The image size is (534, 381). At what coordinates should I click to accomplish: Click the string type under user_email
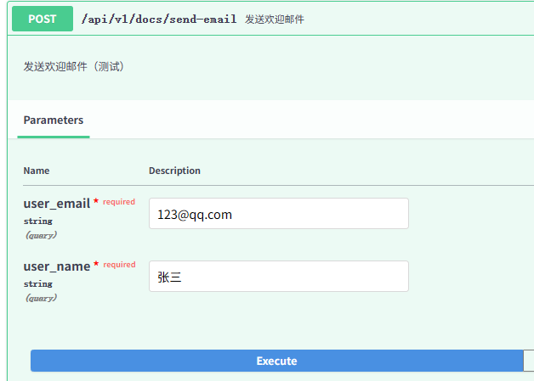pyautogui.click(x=37, y=221)
